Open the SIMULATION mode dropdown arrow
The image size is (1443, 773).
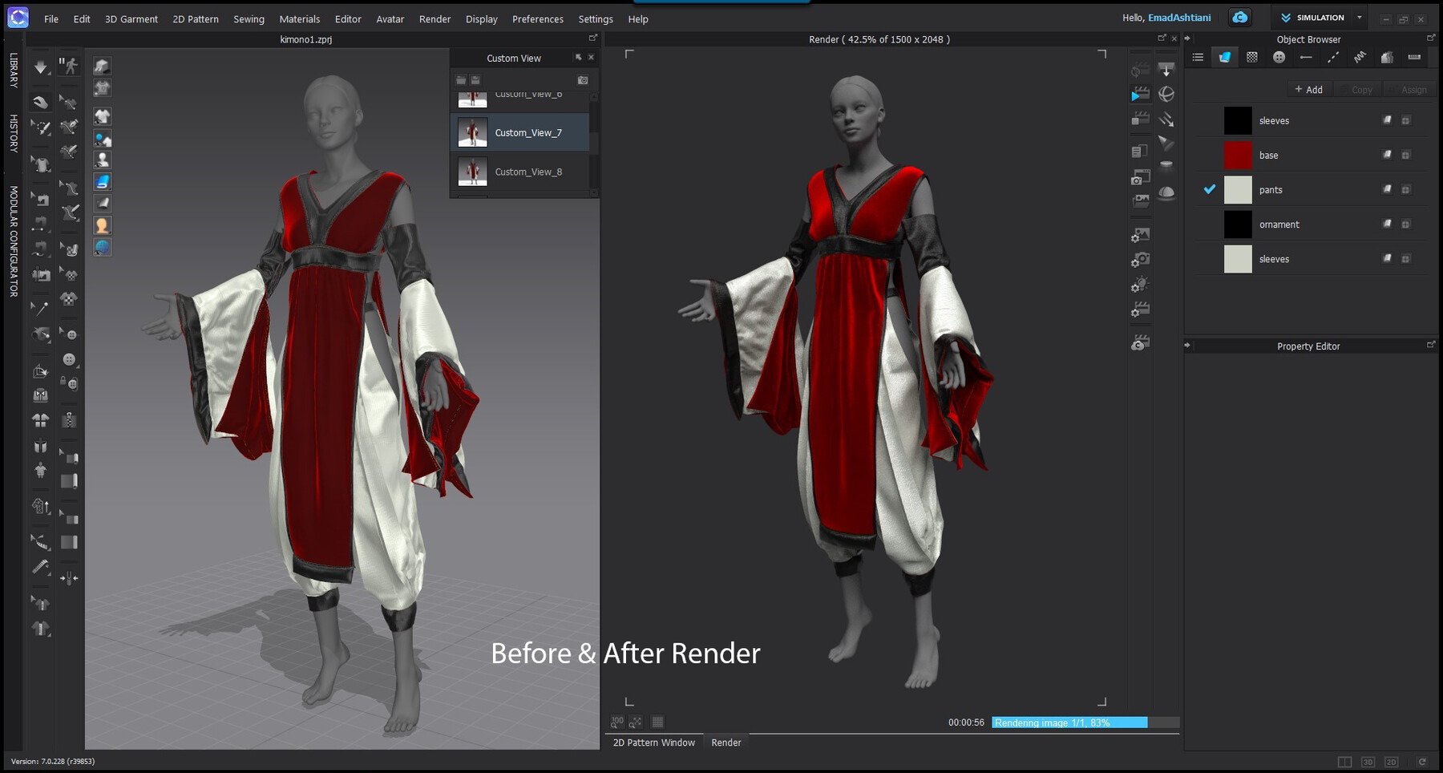click(x=1360, y=17)
